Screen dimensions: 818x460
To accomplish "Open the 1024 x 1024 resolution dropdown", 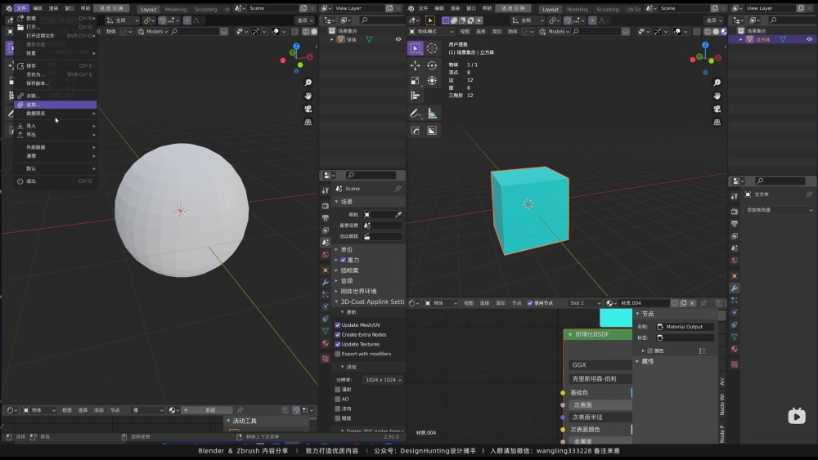I will (x=383, y=380).
